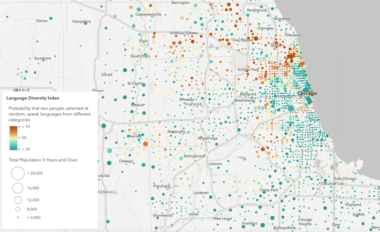Click the 'Tinley Park' map label
Viewport: 380px width, 232px height.
[269, 190]
